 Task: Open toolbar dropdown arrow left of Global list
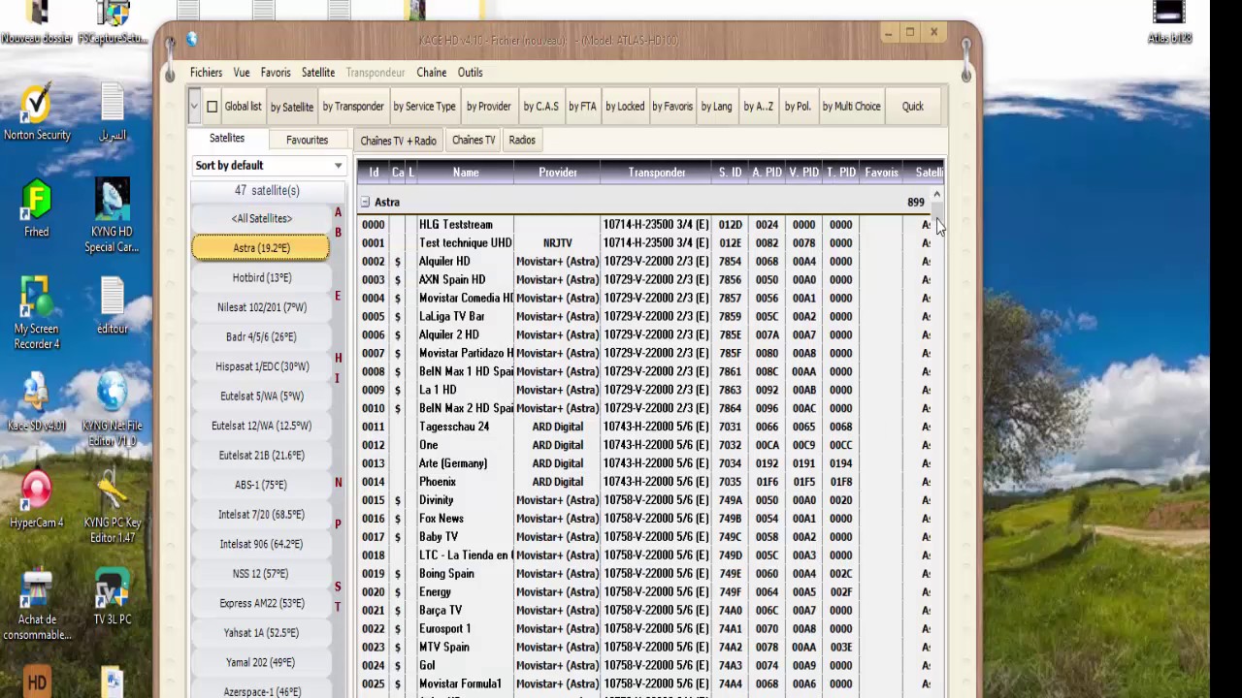click(194, 107)
